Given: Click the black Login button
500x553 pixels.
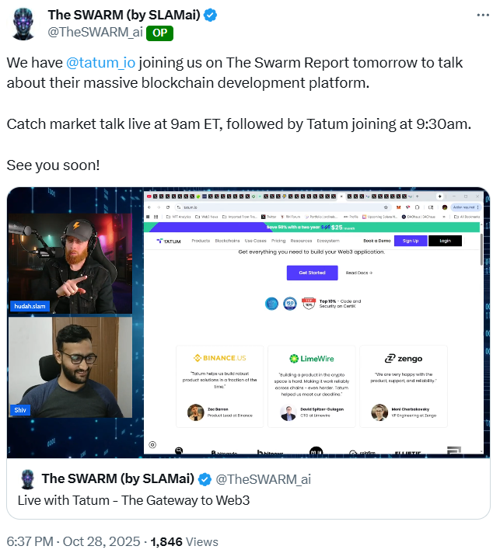Looking at the screenshot, I should point(445,241).
